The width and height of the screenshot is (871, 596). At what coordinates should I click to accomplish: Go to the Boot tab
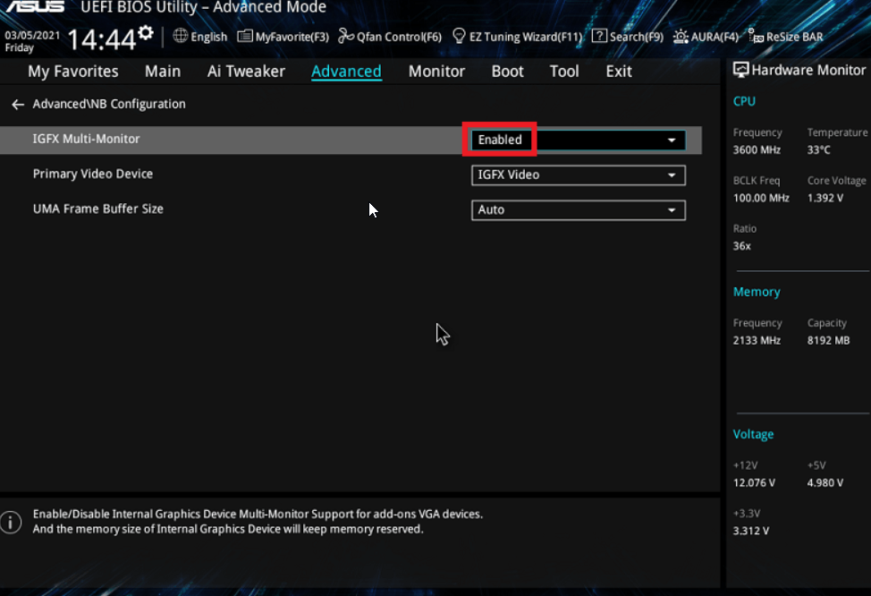click(507, 72)
